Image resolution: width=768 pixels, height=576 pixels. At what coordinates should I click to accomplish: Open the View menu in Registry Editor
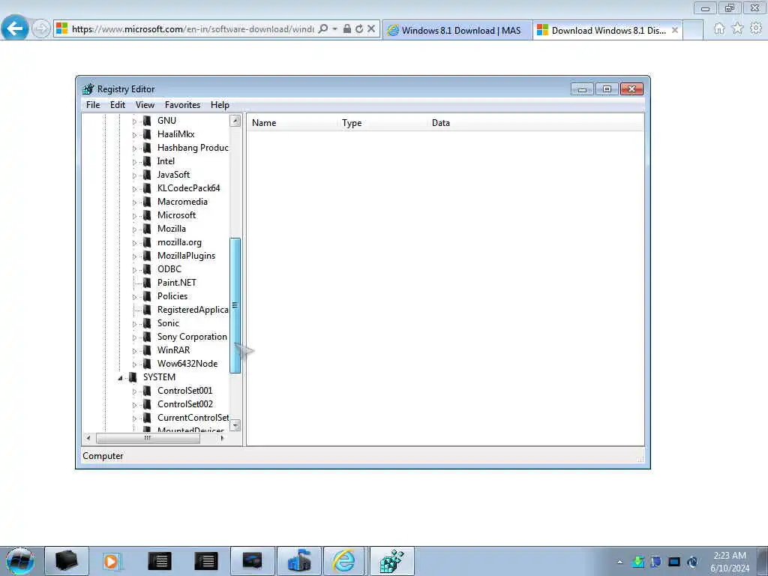(x=145, y=105)
